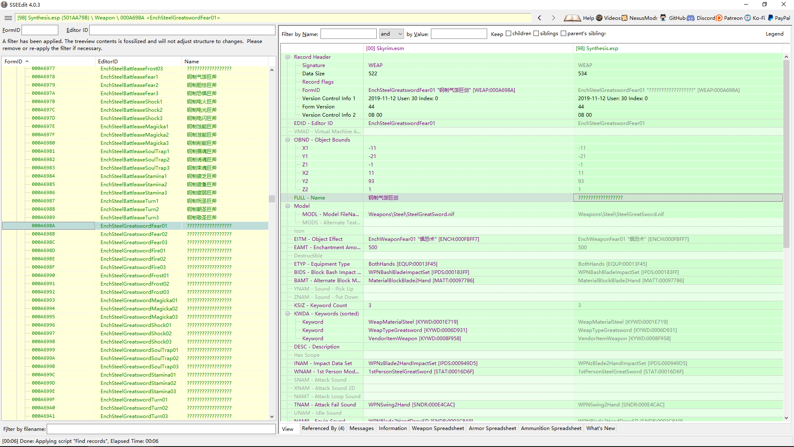
Task: Show the Referenced By (4) tab
Action: point(323,428)
